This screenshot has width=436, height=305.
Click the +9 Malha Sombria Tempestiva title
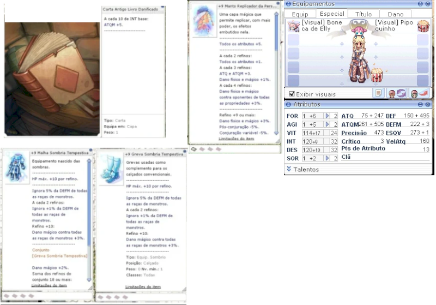[59, 153]
